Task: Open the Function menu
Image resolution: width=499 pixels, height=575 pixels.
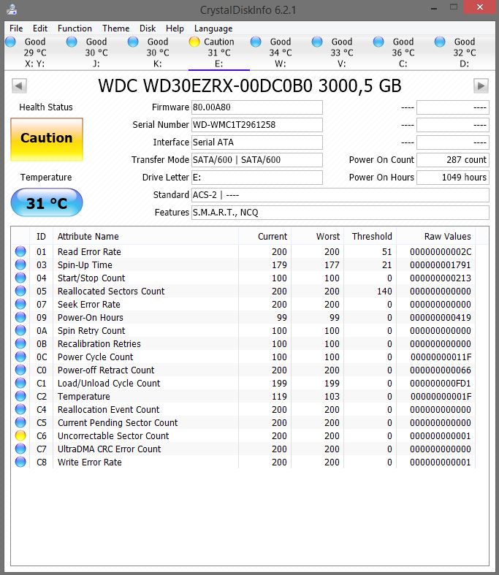Action: pos(75,28)
